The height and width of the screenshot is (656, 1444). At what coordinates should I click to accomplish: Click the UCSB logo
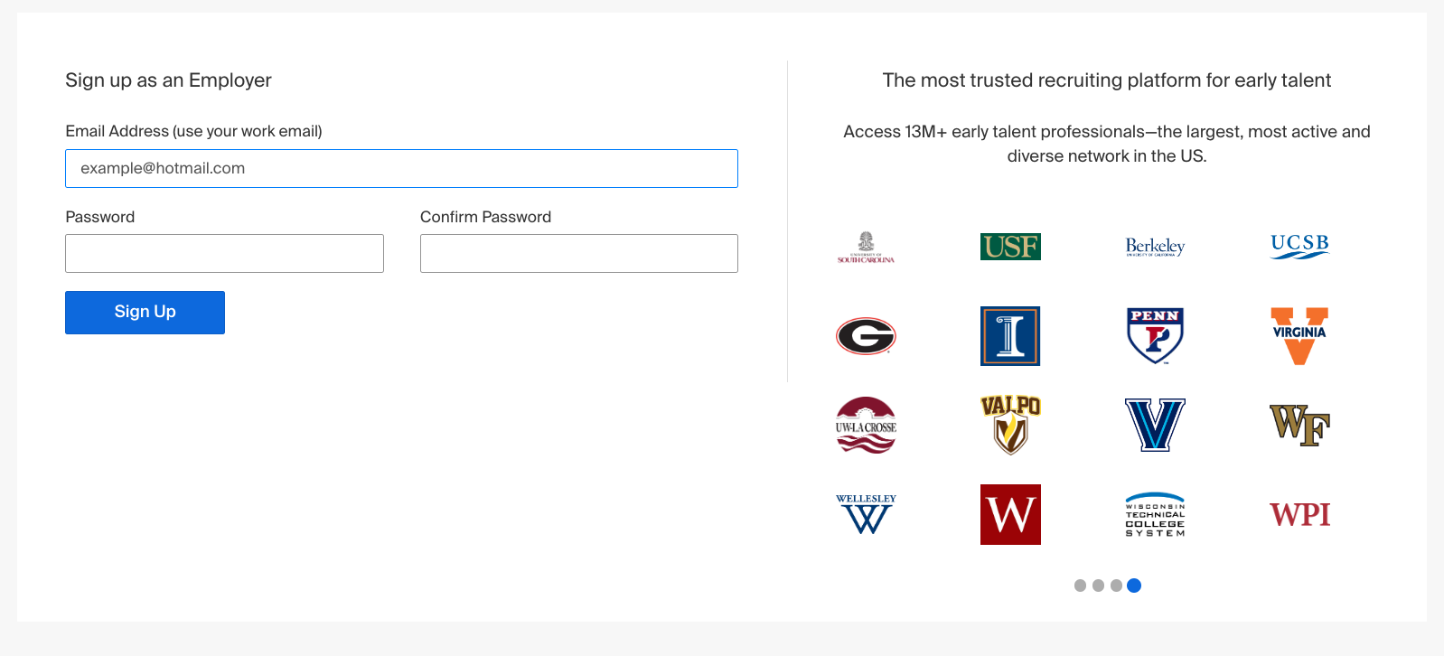click(1299, 246)
